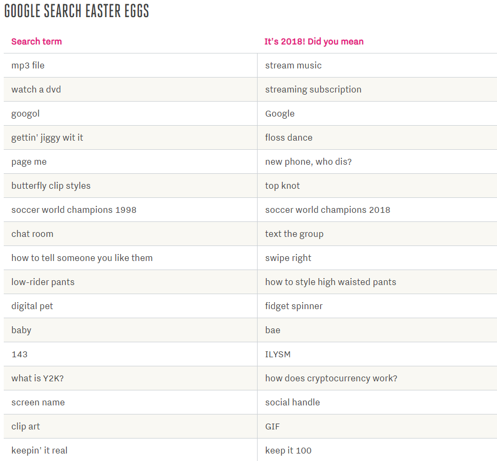Click 'how to style high waisted pants'
This screenshot has height=461, width=497.
(x=331, y=282)
